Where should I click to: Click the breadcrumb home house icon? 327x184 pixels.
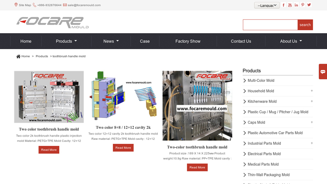point(18,56)
